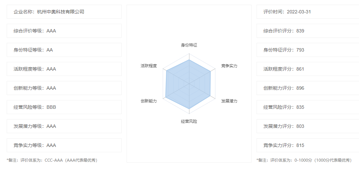Click the 身份特征 radar axis label
Screen dimensions: 359x169
click(189, 45)
